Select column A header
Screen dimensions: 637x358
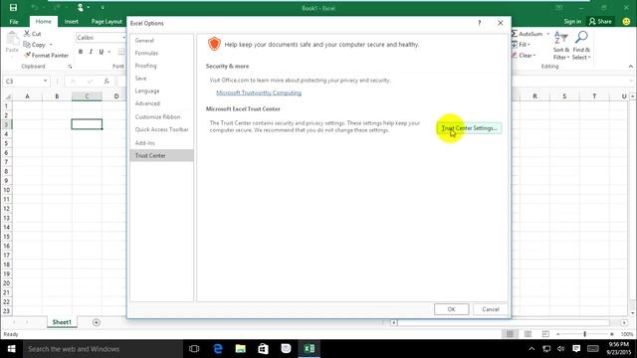tap(27, 96)
